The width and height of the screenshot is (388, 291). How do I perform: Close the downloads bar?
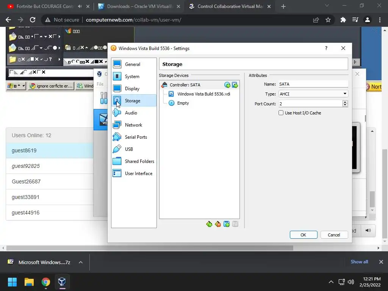[x=381, y=262]
